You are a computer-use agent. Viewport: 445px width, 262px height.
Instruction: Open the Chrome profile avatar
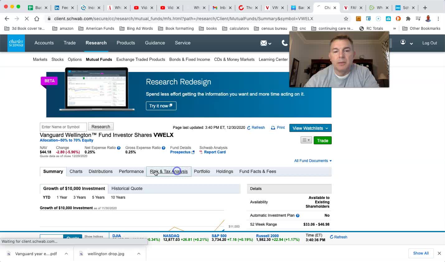428,19
